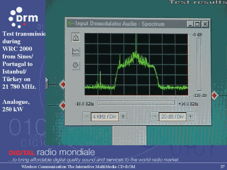Click the +16.0 KHz axis label
This screenshot has width=227, height=170.
pyautogui.click(x=188, y=104)
